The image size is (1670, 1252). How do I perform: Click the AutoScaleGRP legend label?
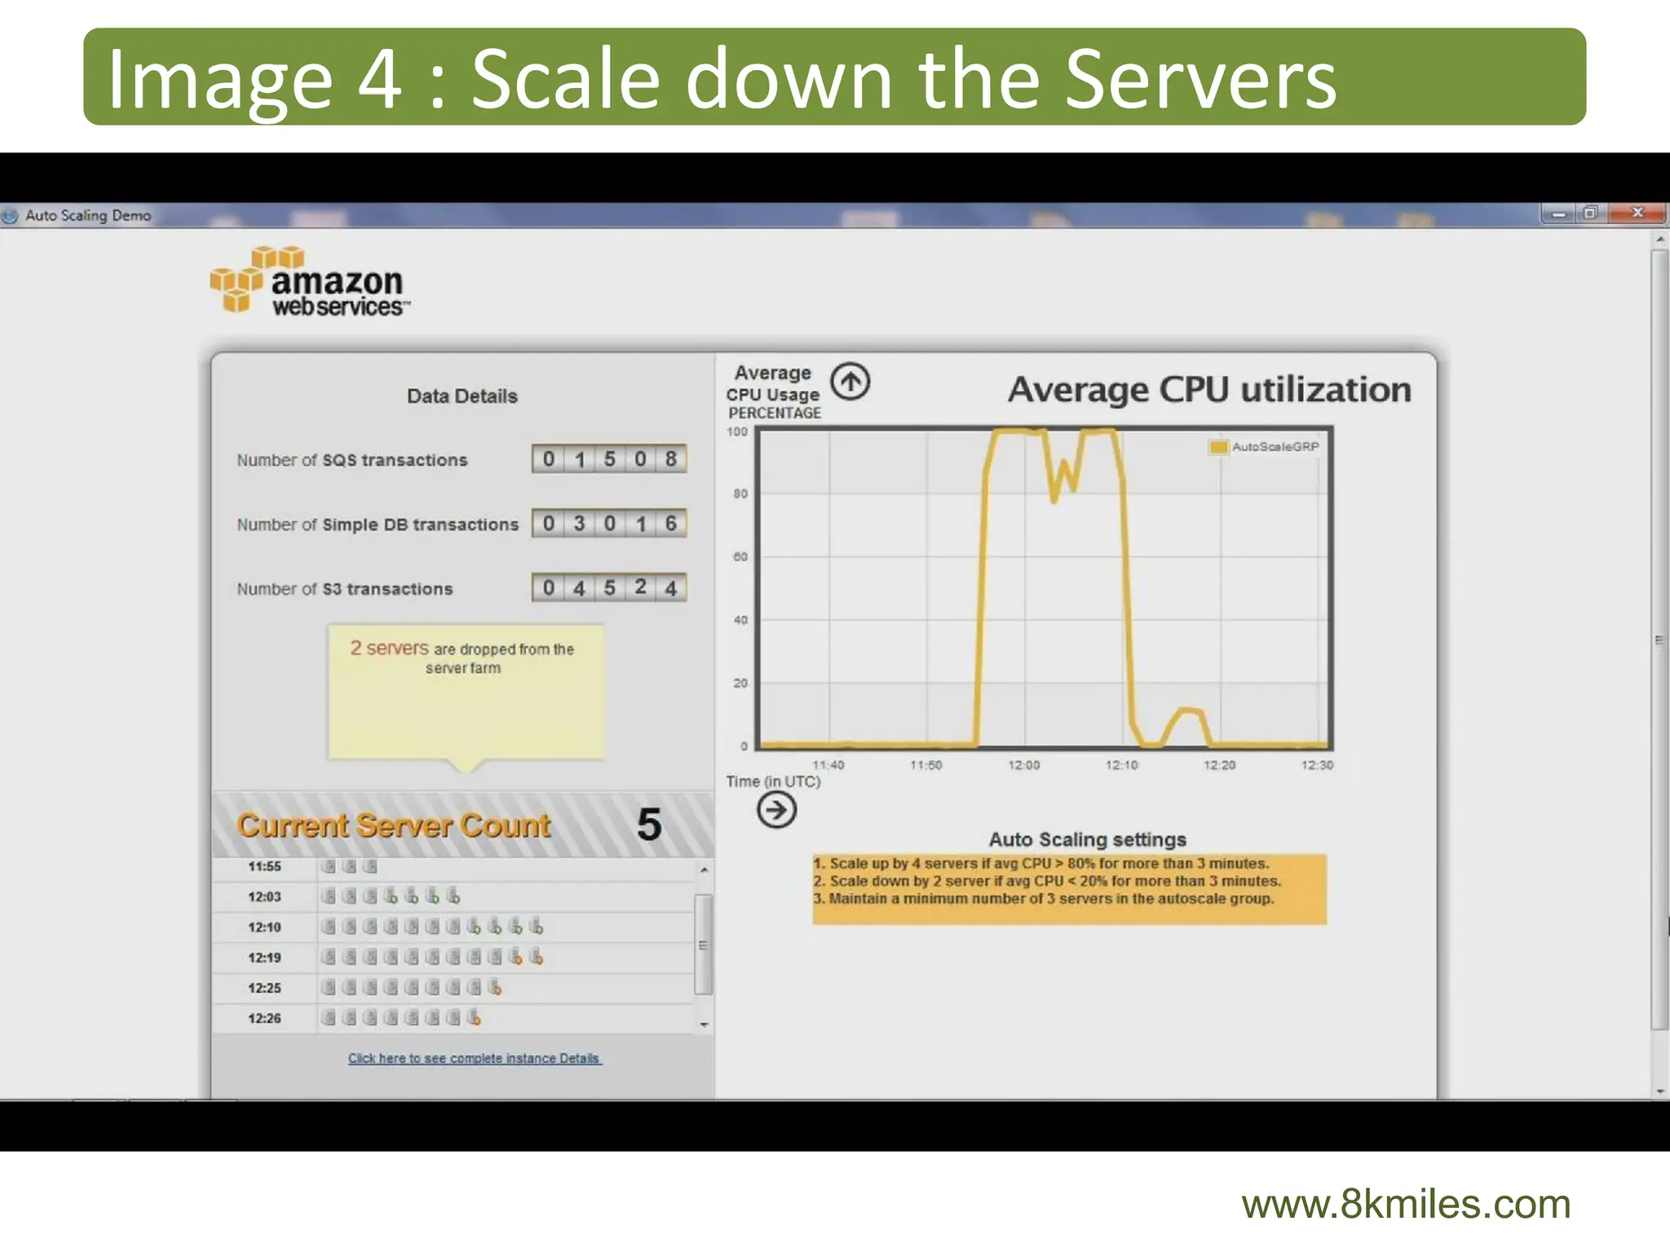(x=1275, y=447)
